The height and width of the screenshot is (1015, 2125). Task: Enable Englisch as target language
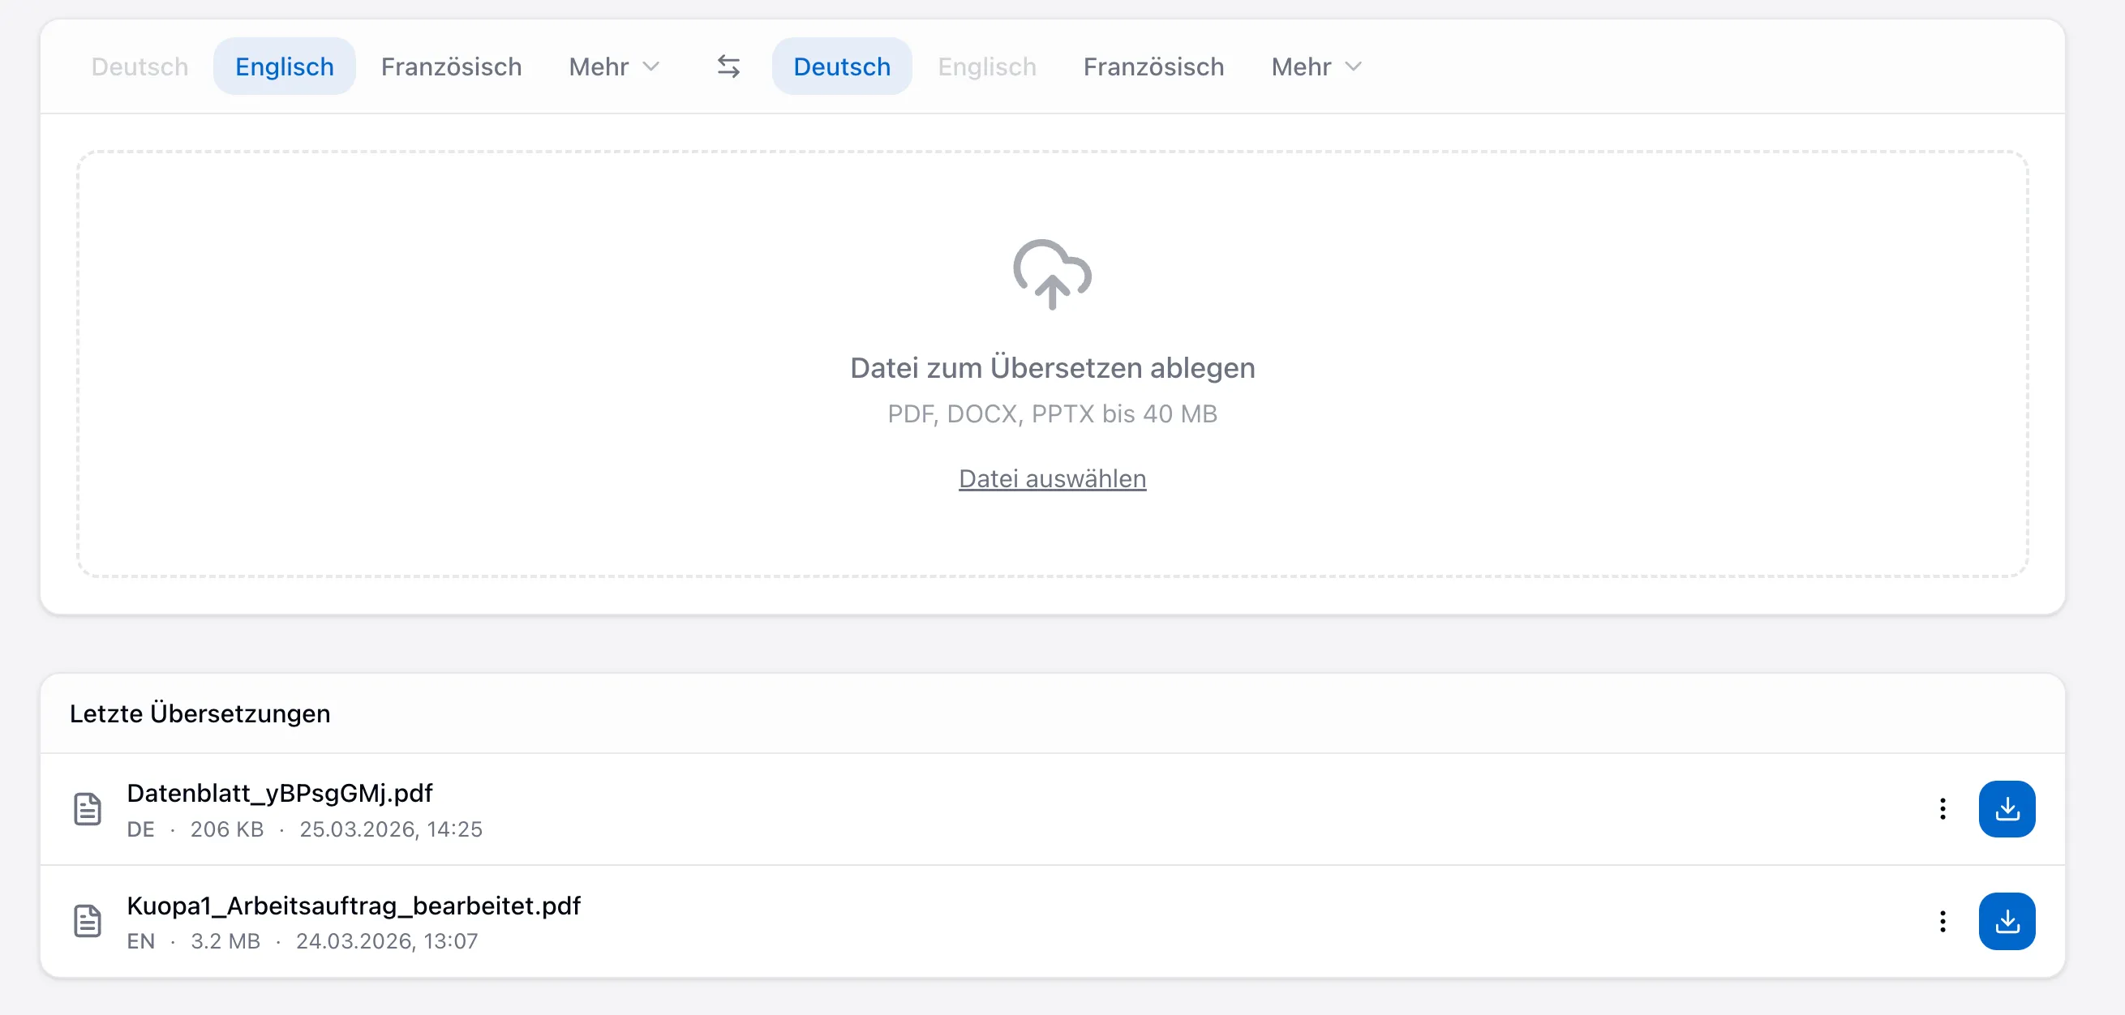click(986, 66)
